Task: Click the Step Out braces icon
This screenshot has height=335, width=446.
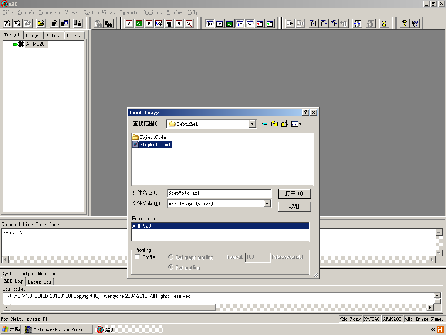Action: [334, 24]
